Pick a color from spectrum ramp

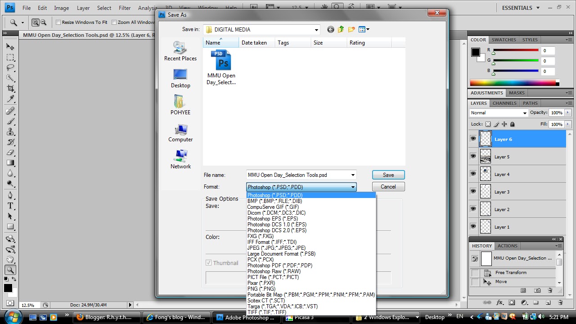[x=514, y=83]
